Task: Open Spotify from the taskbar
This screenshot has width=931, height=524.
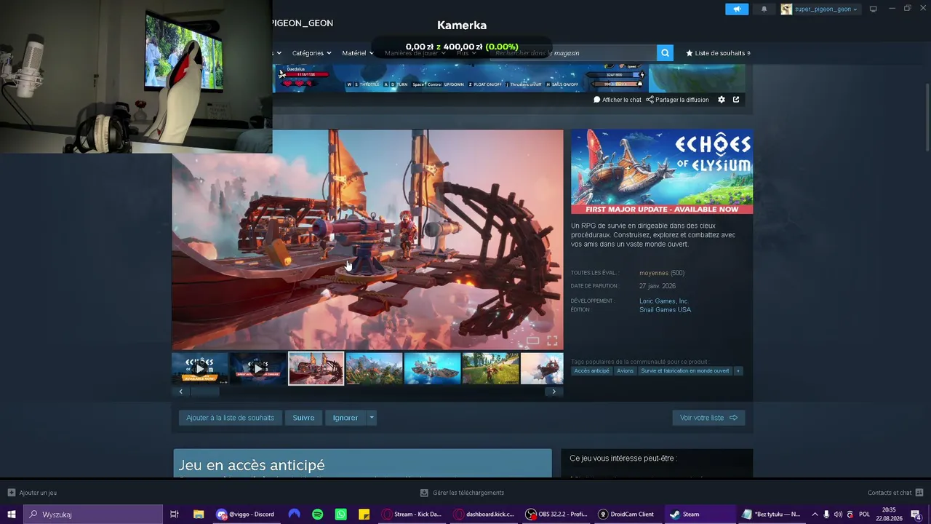Action: 318,515
